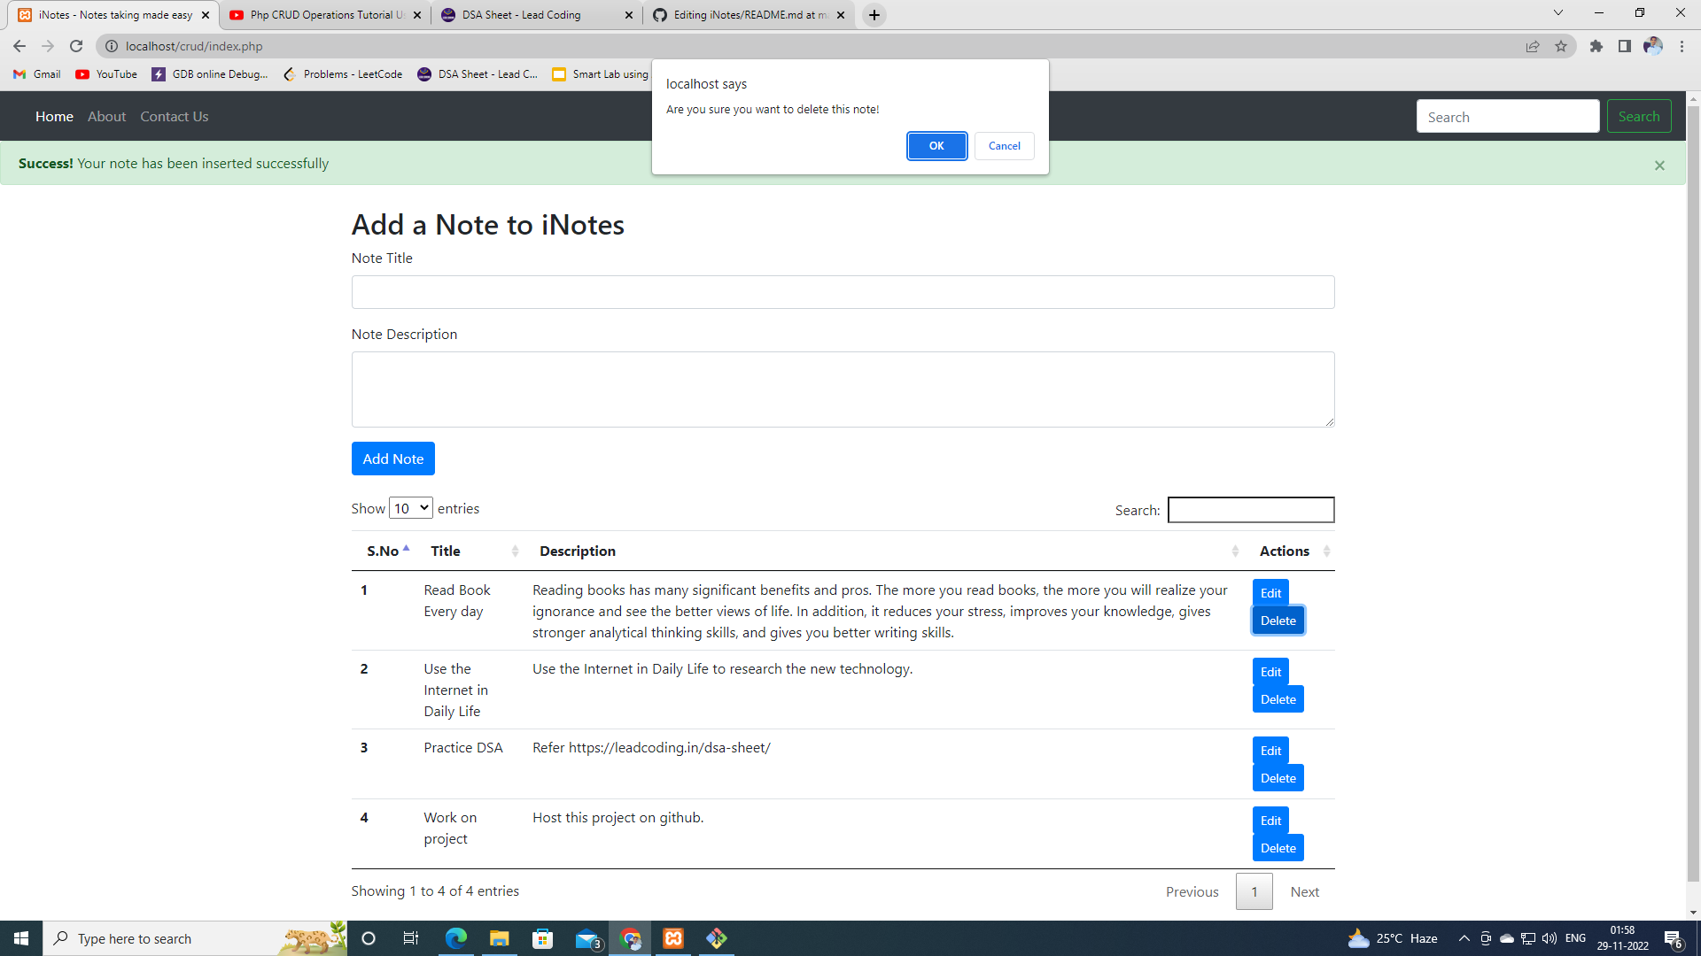1701x956 pixels.
Task: Open the share page icon
Action: tap(1533, 46)
